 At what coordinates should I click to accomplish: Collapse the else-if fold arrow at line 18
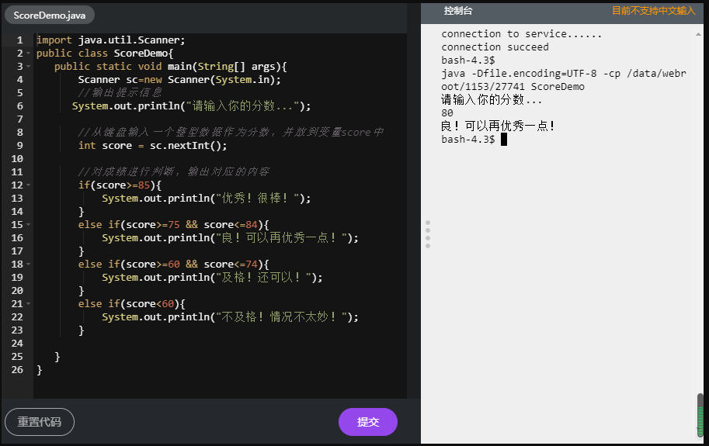tap(29, 264)
